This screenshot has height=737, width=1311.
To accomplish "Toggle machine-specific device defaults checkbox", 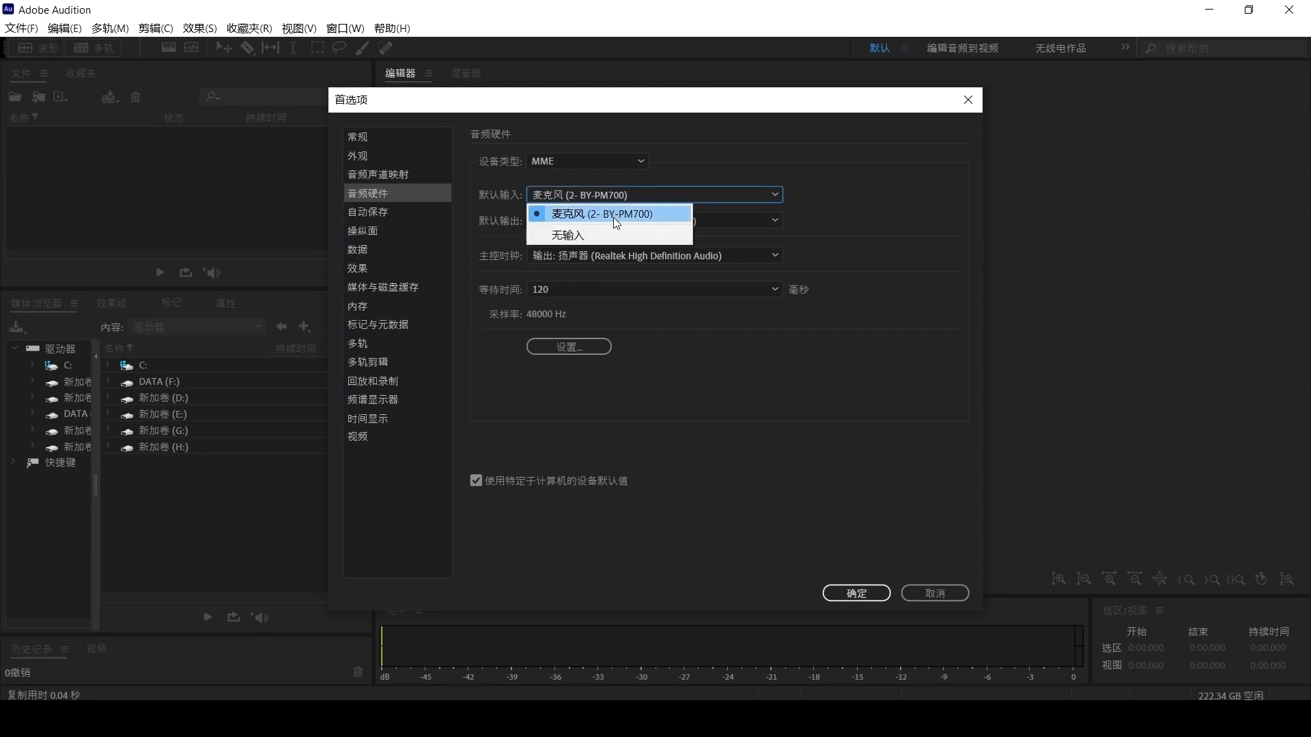I will (476, 480).
